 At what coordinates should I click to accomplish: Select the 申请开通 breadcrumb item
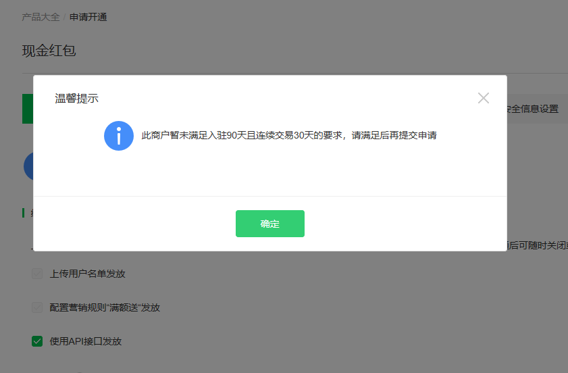(88, 17)
